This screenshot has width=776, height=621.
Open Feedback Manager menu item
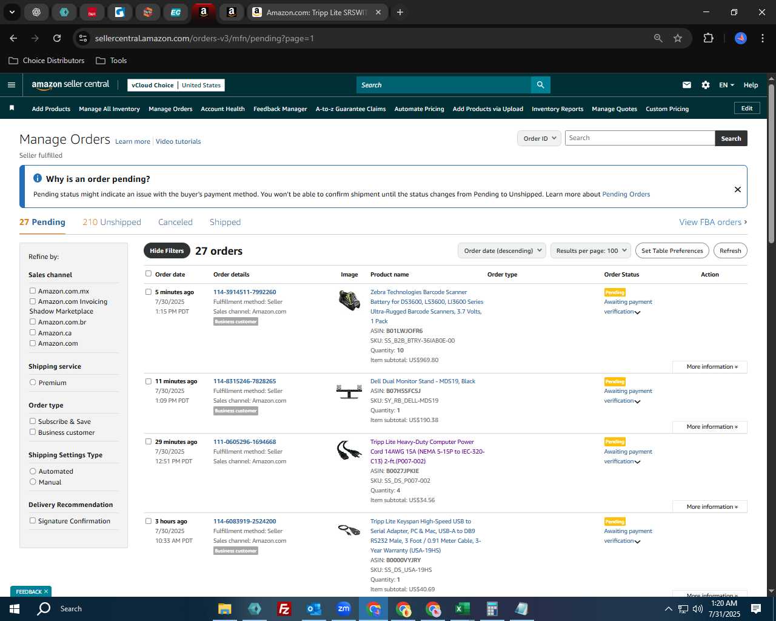tap(280, 109)
